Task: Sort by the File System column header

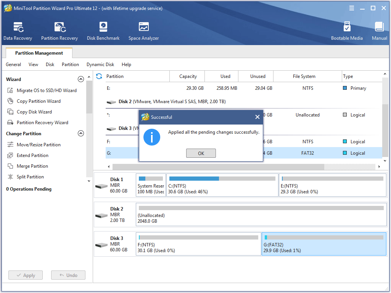Action: click(308, 76)
